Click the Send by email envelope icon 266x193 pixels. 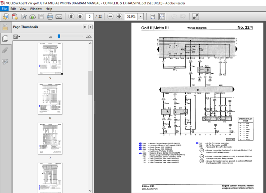(59, 17)
